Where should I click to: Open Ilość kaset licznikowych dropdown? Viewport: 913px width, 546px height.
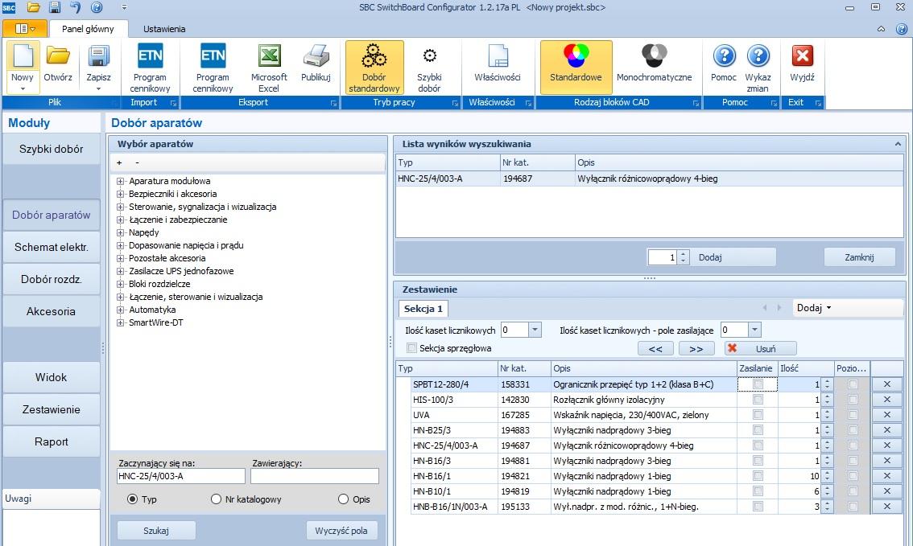click(x=535, y=330)
